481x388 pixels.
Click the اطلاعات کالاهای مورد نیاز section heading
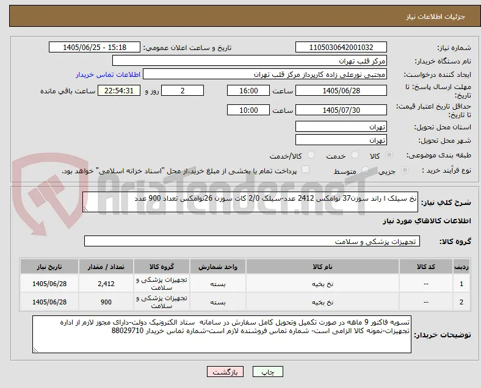click(427, 221)
